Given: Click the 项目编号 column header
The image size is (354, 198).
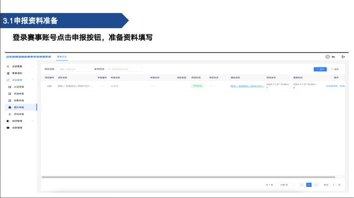Looking at the screenshot, I should (x=49, y=78).
